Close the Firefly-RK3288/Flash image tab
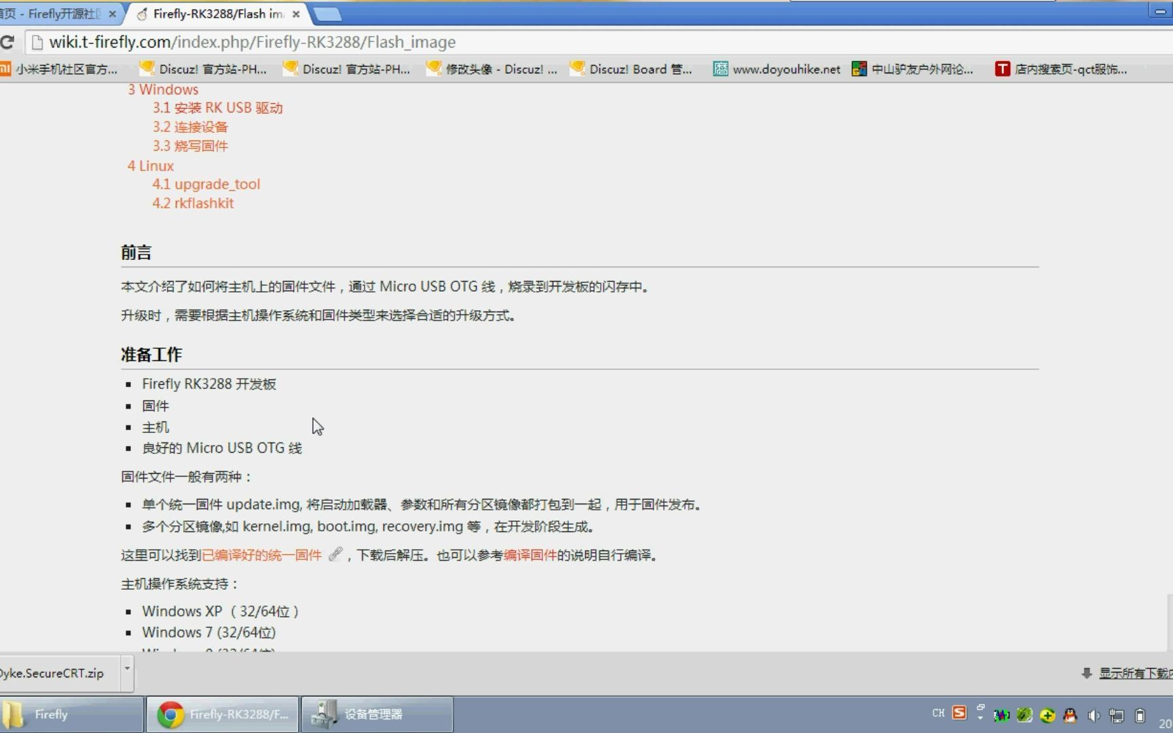1173x733 pixels. coord(296,14)
